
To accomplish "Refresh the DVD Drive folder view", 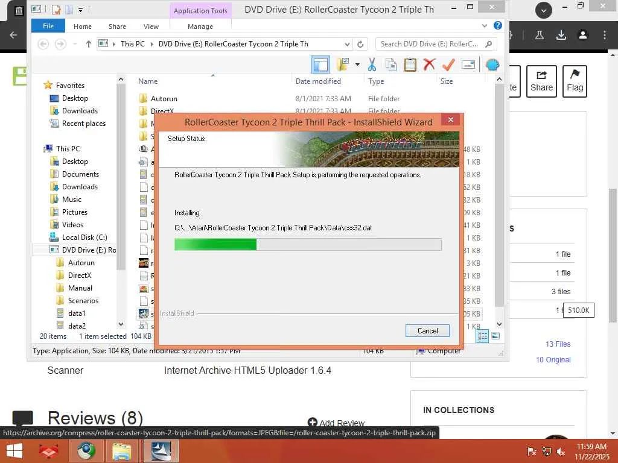I will pyautogui.click(x=360, y=44).
